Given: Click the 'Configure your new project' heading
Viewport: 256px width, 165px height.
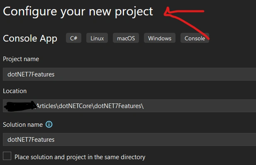Looking at the screenshot, I should (78, 12).
